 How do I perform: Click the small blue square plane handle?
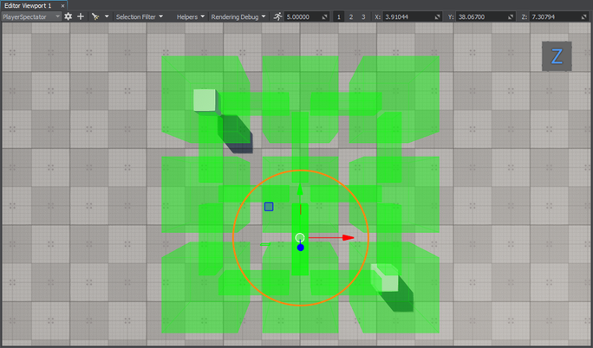tap(269, 206)
